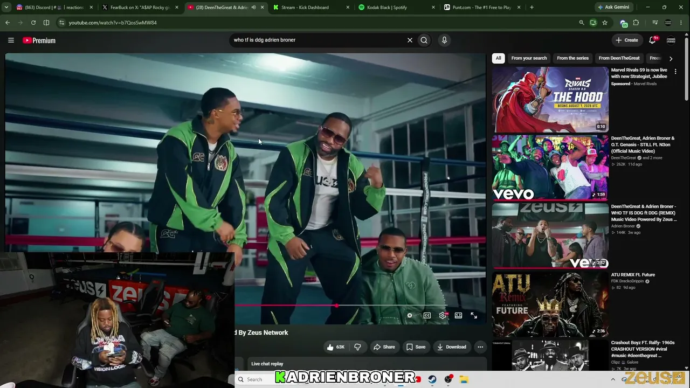Toggle closed captions in the player

pyautogui.click(x=427, y=316)
